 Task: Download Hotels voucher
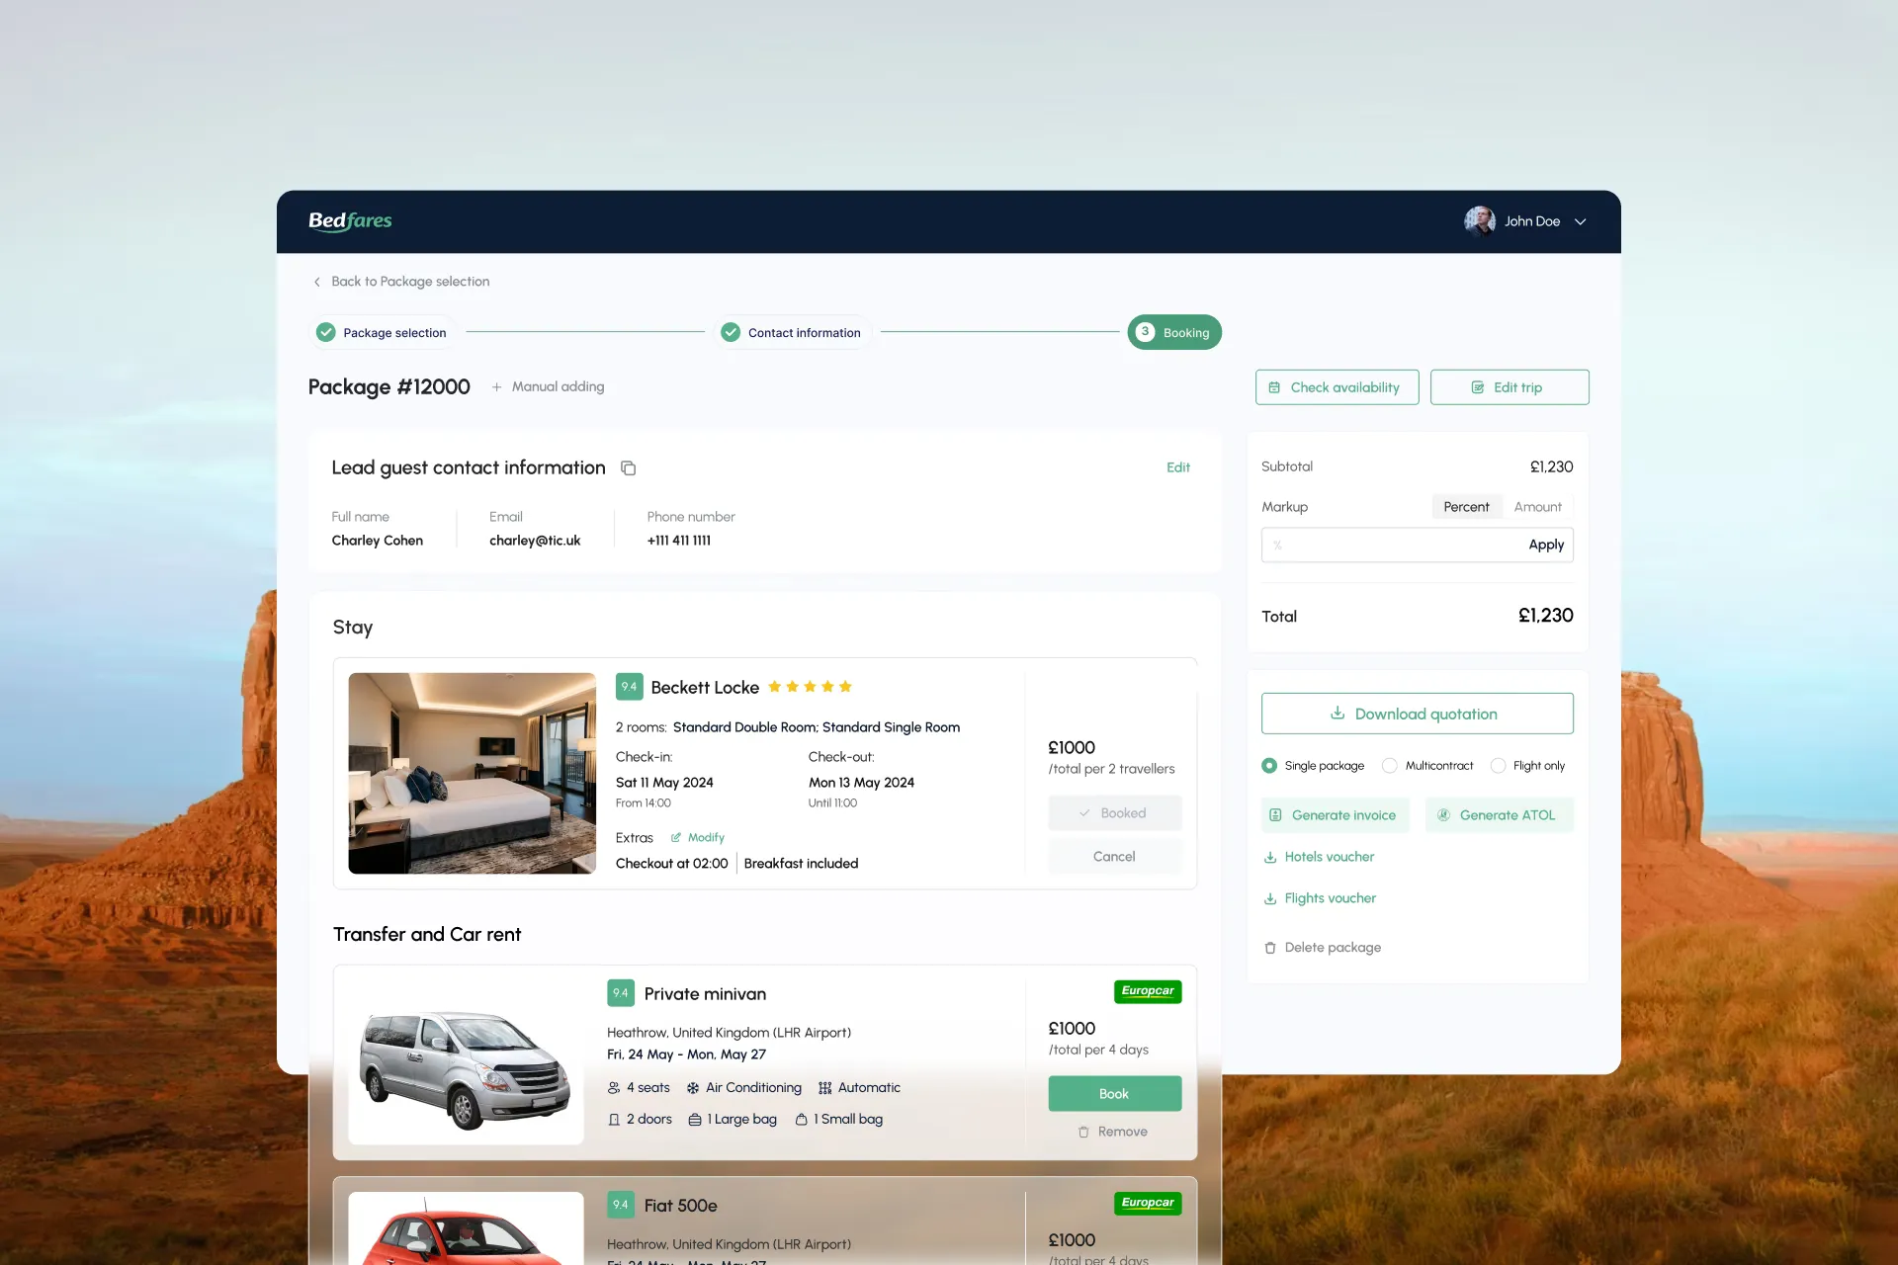[x=1319, y=857]
